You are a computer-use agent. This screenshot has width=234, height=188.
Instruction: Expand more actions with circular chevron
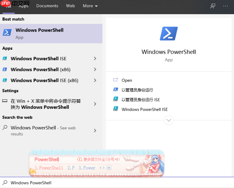pos(169,120)
